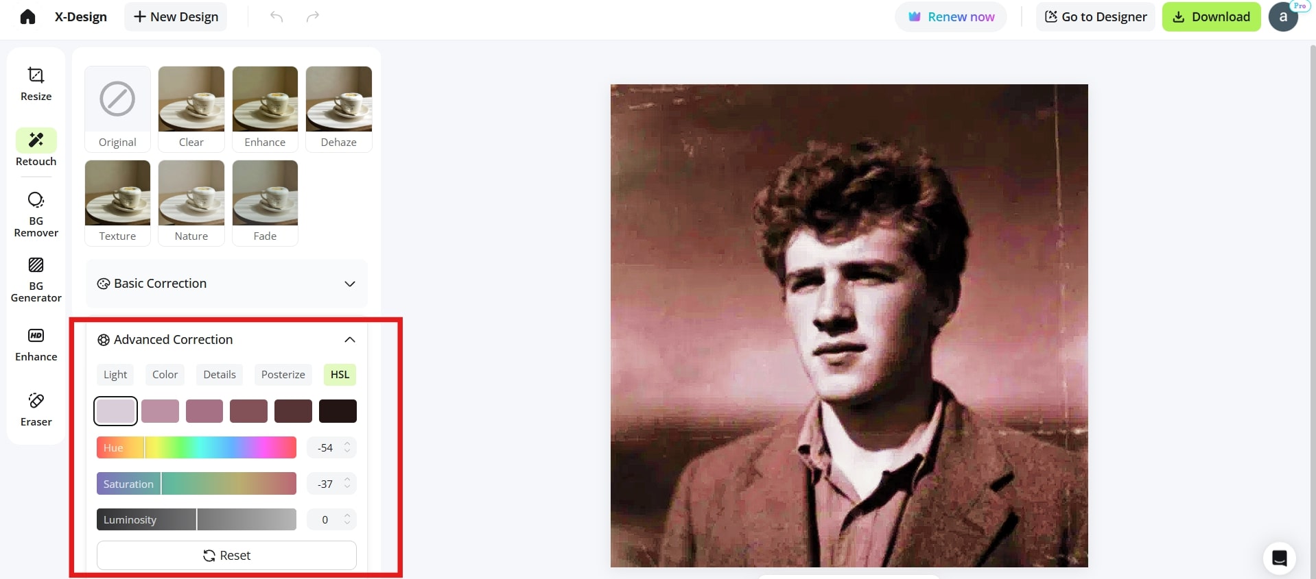Increase the Hue value with stepper
Image resolution: width=1316 pixels, height=579 pixels.
tap(347, 444)
